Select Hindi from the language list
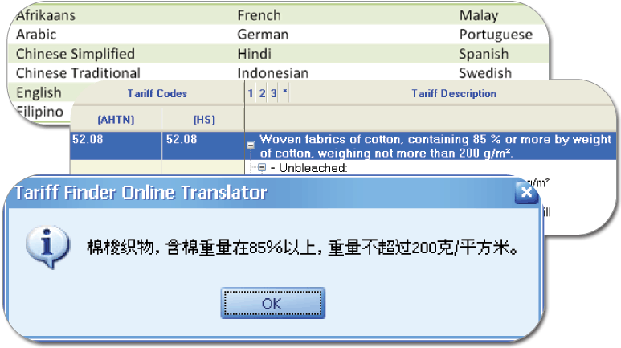Screen dimensions: 621x348 click(255, 54)
